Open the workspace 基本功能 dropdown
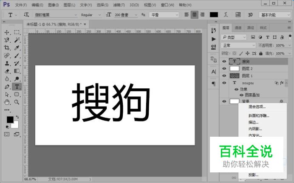This screenshot has width=294, height=183. click(275, 15)
